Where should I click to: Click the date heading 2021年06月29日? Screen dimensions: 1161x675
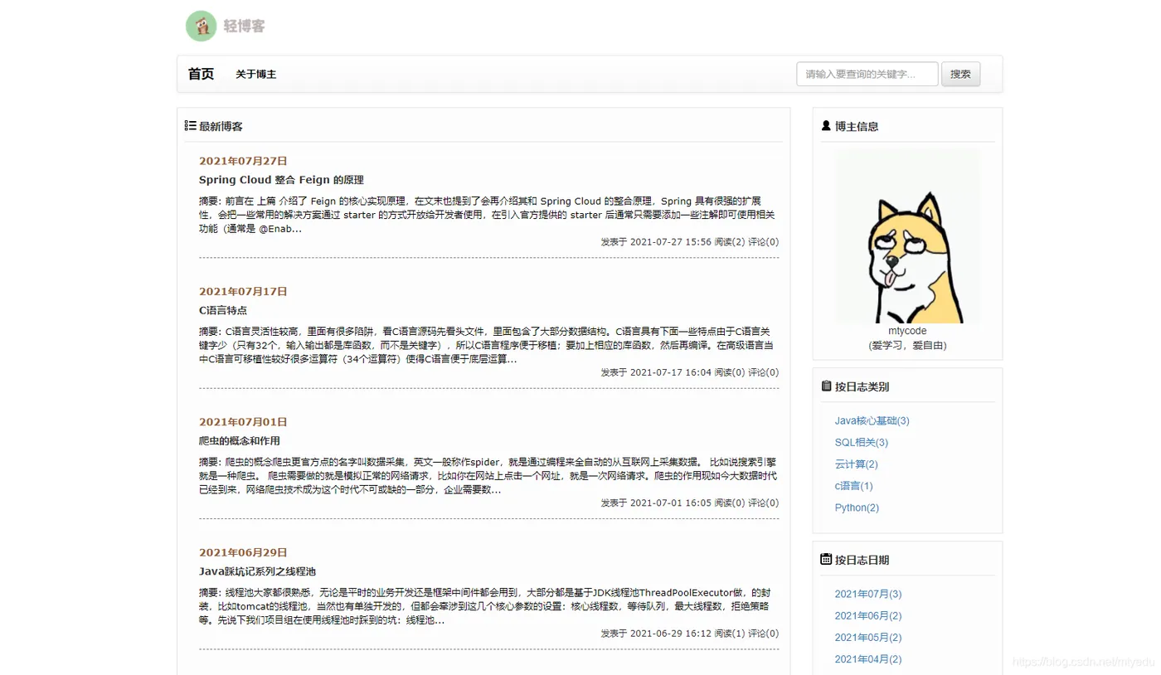click(243, 552)
